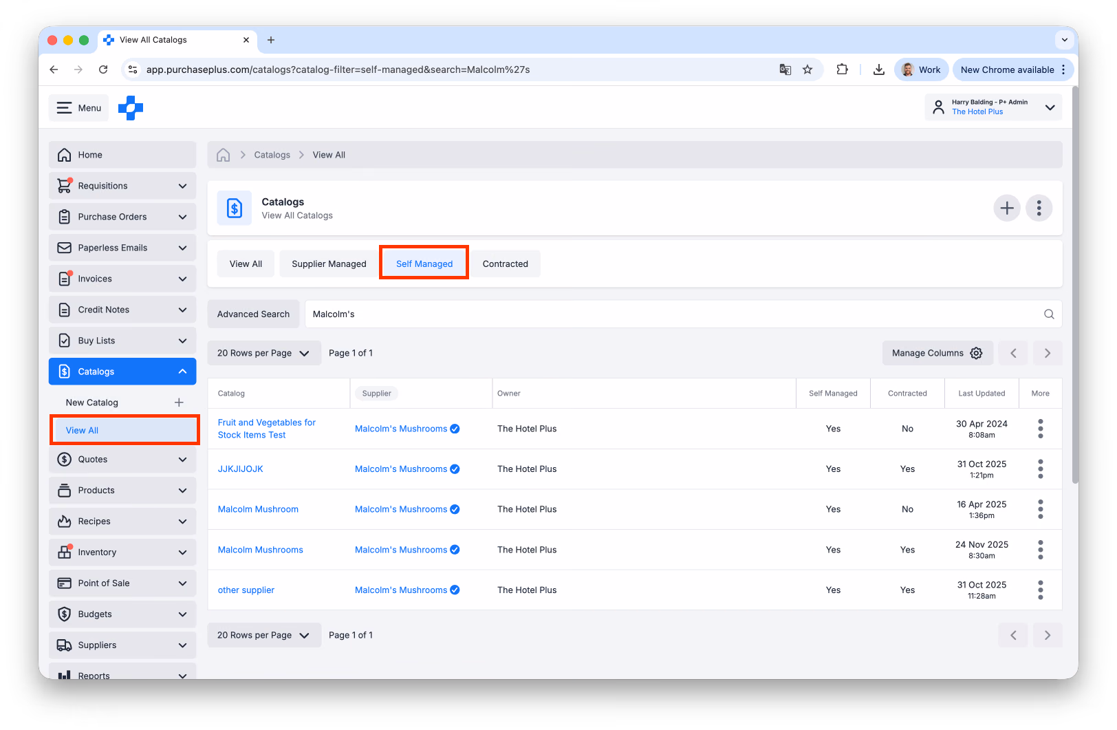Expand the Budgets sidebar menu
The image size is (1117, 730).
(x=122, y=614)
